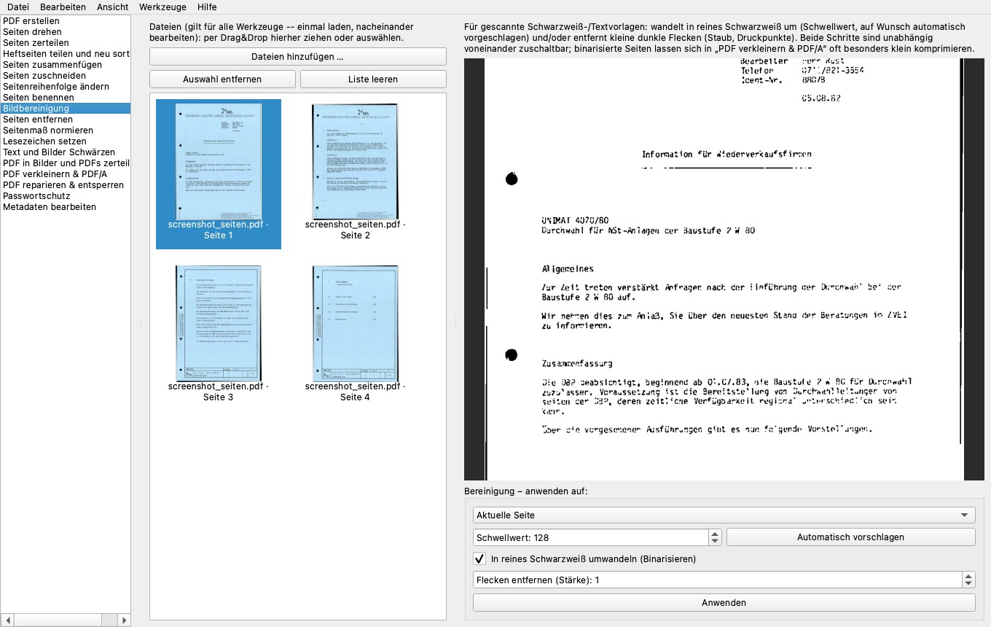Select Seiten zerteilen in tool list
Screen dimensions: 991x627
pos(66,43)
